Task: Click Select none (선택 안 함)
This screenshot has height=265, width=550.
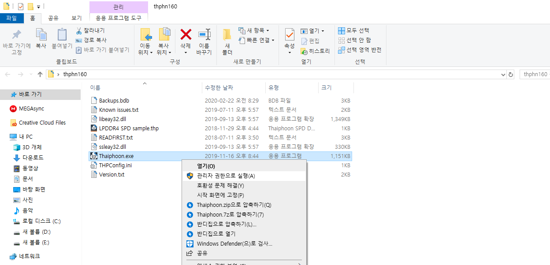Action: coord(355,40)
